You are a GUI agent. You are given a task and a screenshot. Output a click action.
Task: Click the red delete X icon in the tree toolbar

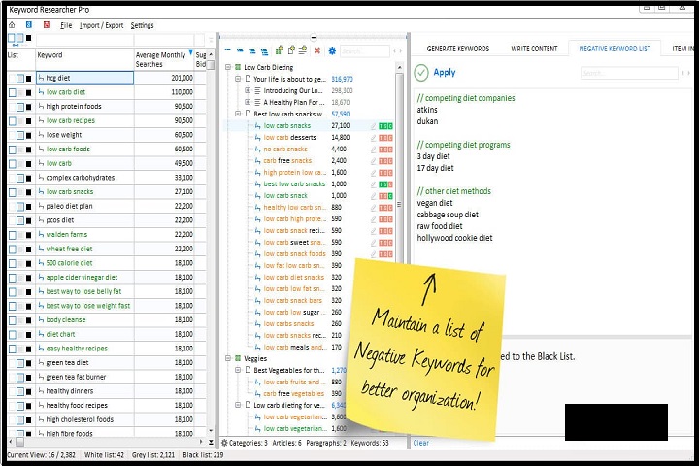(316, 50)
